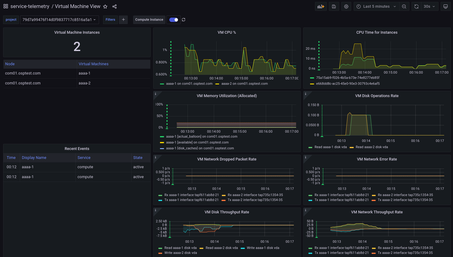Screen dimensions: 453x257
Task: Show info for VM Network Error Rate panel
Action: [x=306, y=157]
